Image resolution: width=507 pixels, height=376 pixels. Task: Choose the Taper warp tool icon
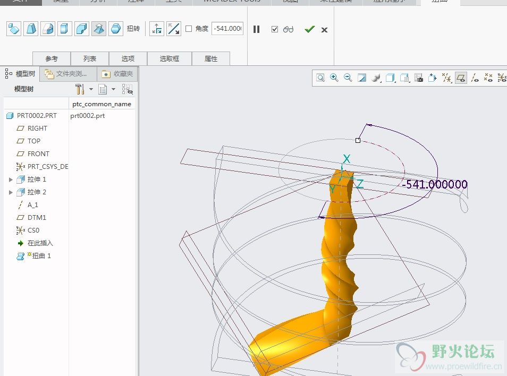(31, 29)
